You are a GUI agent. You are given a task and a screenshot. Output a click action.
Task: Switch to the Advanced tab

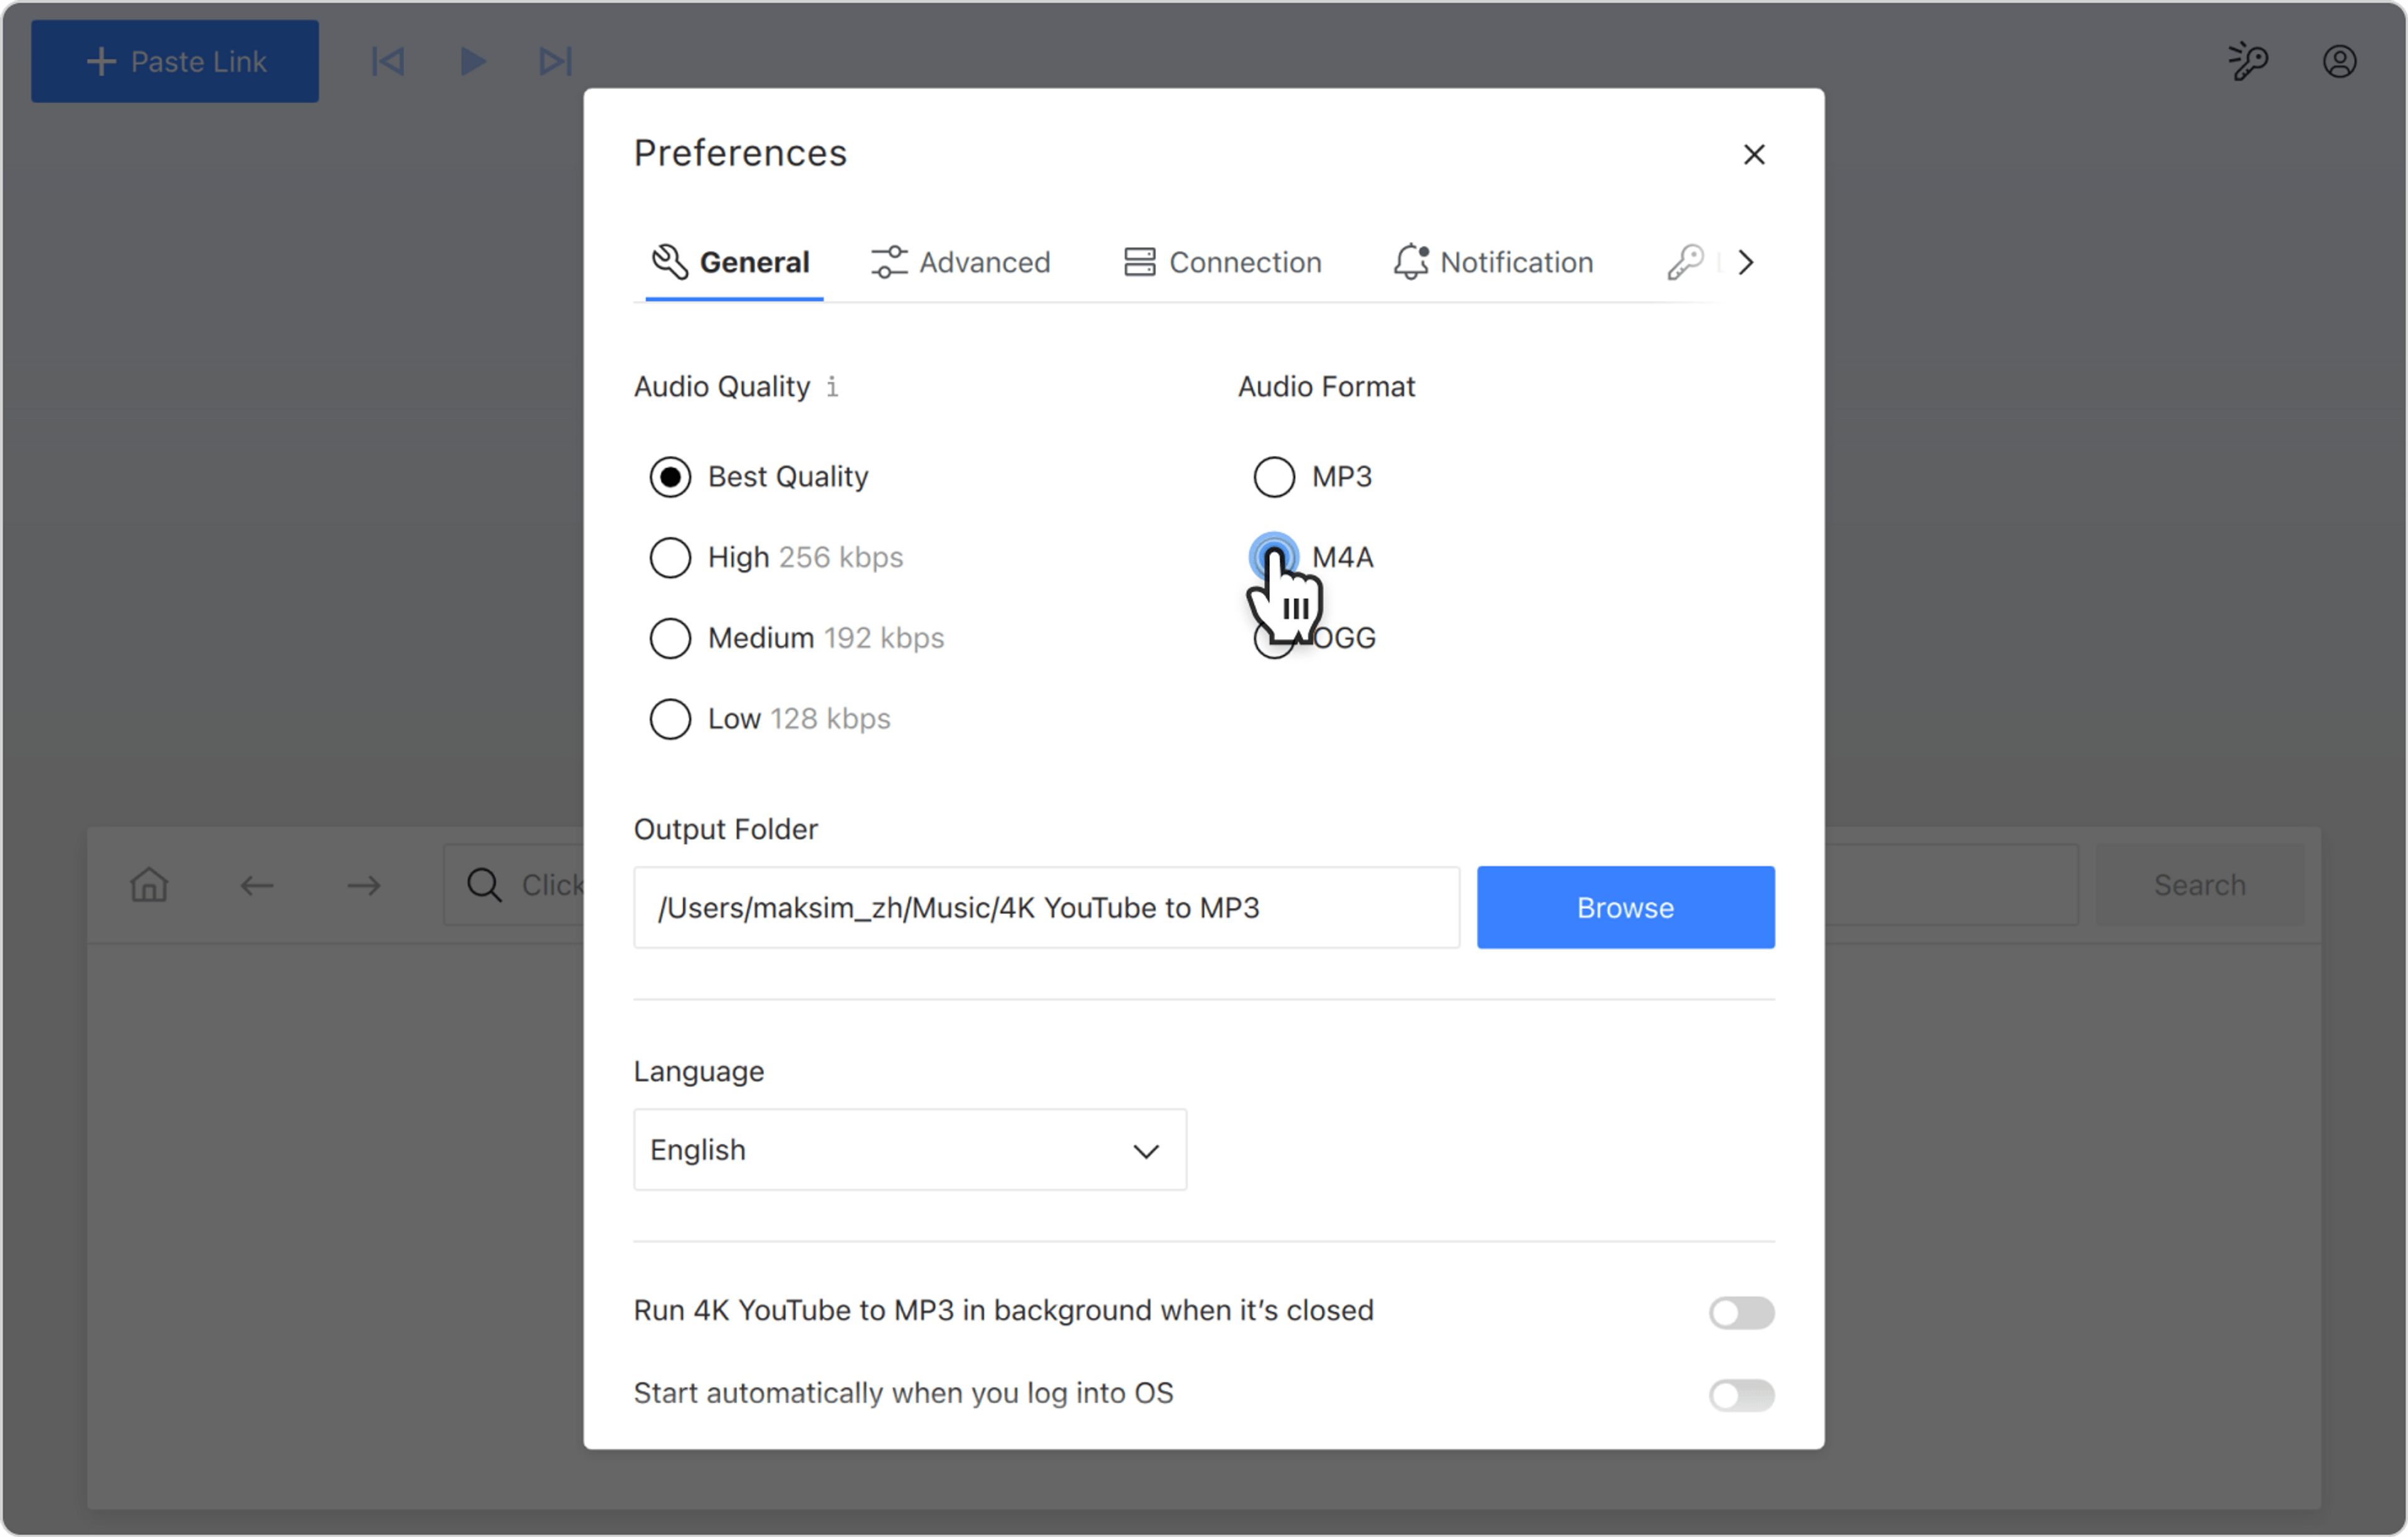click(x=961, y=263)
